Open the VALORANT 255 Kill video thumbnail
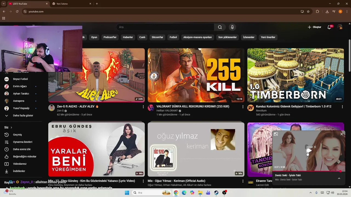 point(196,75)
